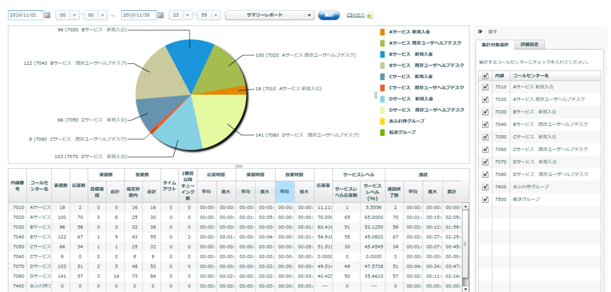The image size is (611, 292).
Task: Uncheck the 7400 あふれ呼グループ checkbox
Action: 485,187
